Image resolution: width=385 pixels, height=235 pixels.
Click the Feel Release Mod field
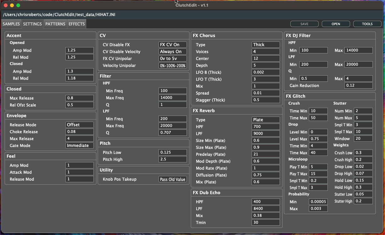tap(80, 179)
